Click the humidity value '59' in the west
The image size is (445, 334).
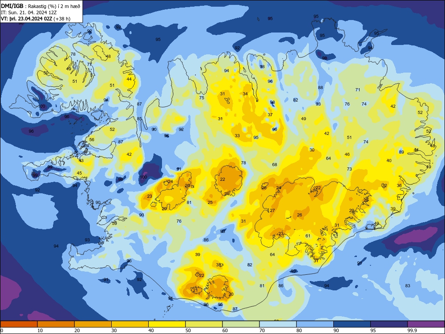(114, 223)
